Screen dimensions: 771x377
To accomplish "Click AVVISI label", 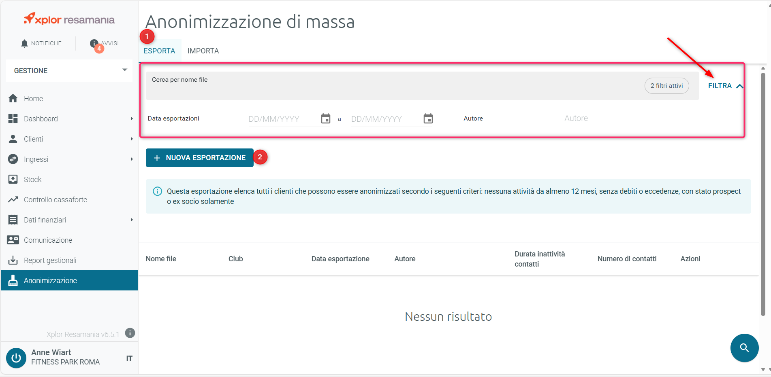I will click(x=110, y=43).
